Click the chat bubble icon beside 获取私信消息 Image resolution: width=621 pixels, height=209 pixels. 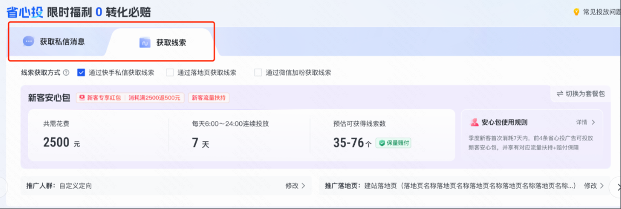point(29,41)
